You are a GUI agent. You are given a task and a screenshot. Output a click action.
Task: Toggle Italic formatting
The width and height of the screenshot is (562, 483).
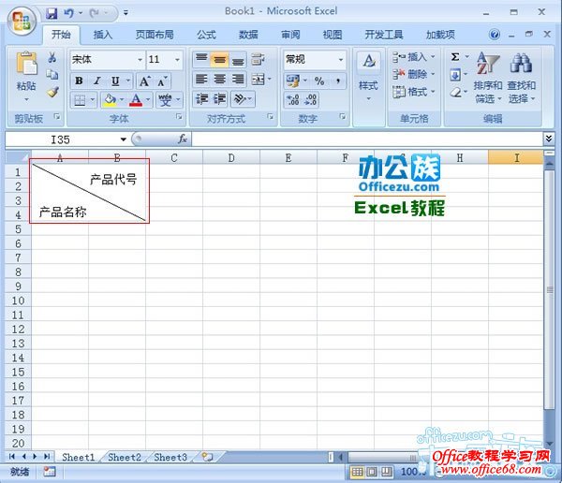(96, 81)
